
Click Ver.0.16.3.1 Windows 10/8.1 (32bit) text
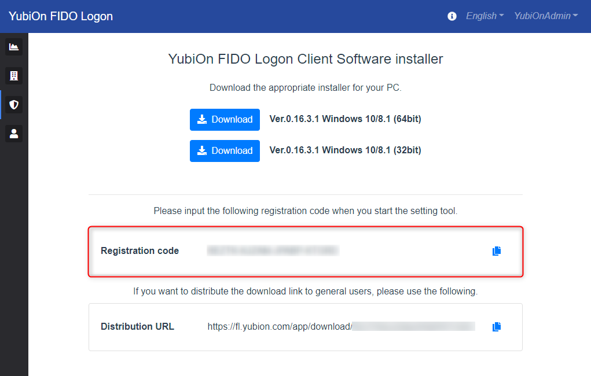(345, 150)
